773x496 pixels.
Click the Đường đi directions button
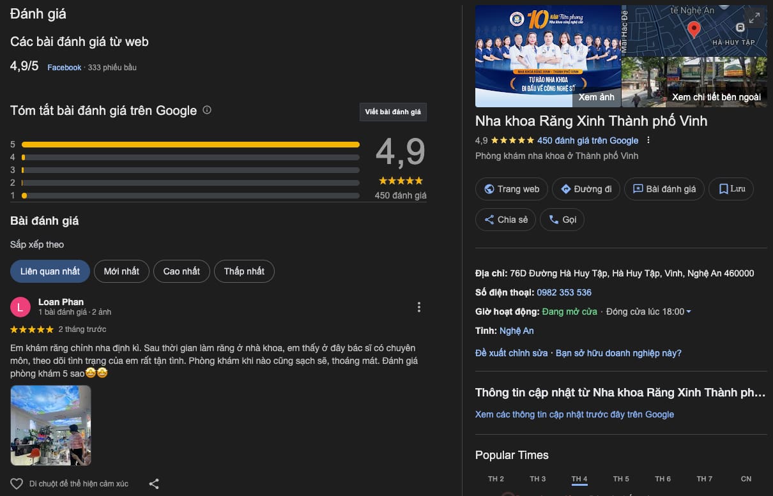tap(585, 189)
